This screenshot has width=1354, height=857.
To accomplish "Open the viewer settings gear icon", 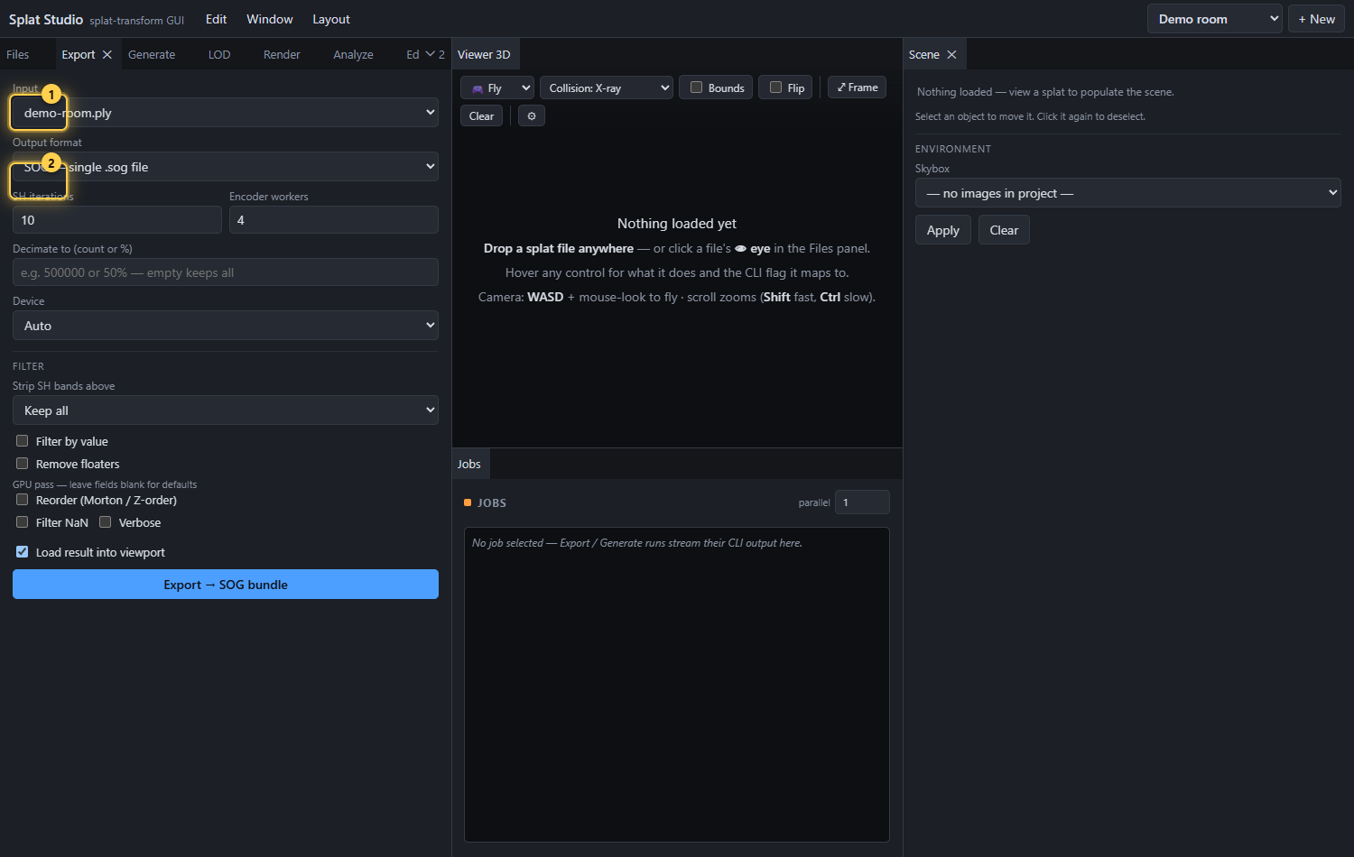I will (532, 115).
